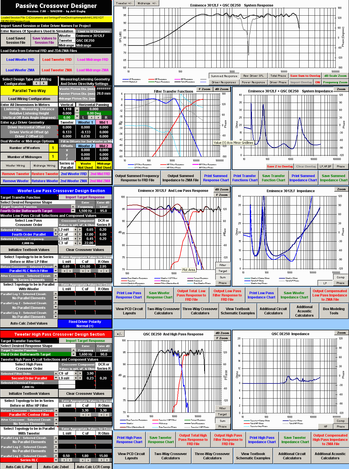The width and height of the screenshot is (349, 469).
Task: Select the woofer target frequency cell 1,500 Hz
Action: pyautogui.click(x=85, y=211)
